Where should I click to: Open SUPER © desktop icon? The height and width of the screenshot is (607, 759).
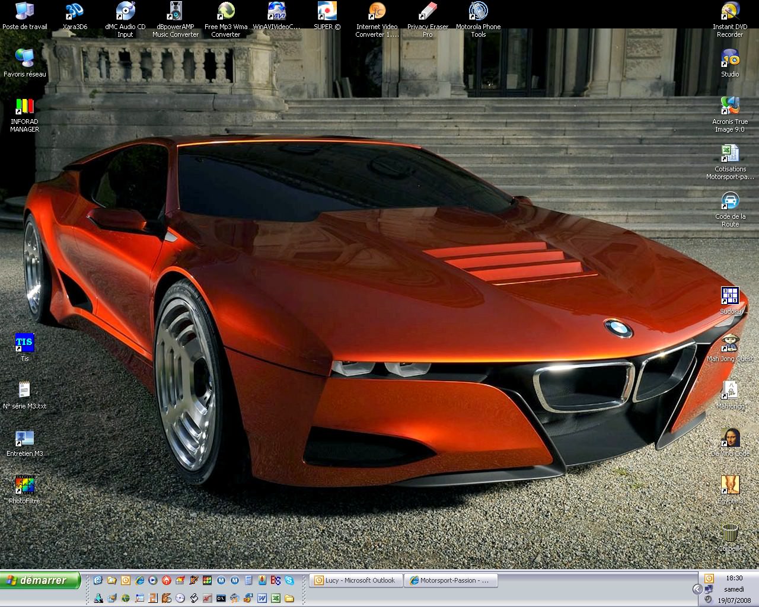(327, 16)
